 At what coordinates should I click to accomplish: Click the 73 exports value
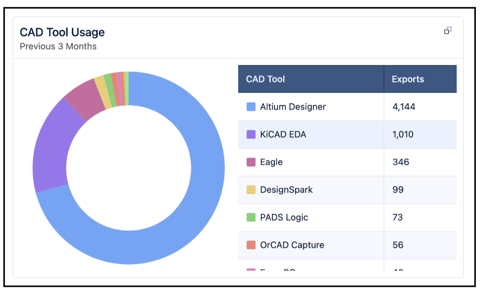pyautogui.click(x=398, y=217)
